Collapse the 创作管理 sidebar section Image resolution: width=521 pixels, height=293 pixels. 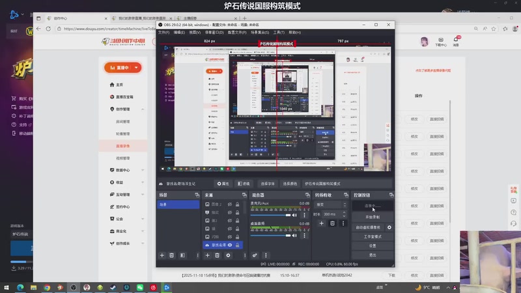click(143, 109)
